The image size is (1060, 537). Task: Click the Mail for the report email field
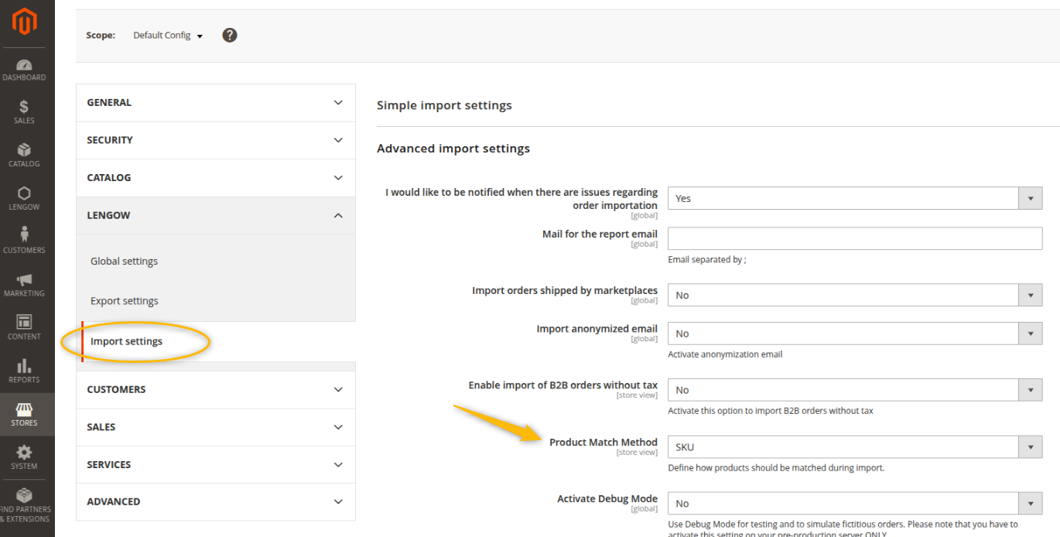pos(854,238)
